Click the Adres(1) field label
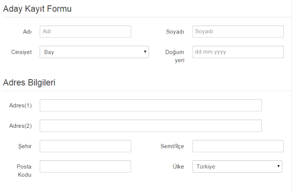292x190 pixels. [x=21, y=106]
